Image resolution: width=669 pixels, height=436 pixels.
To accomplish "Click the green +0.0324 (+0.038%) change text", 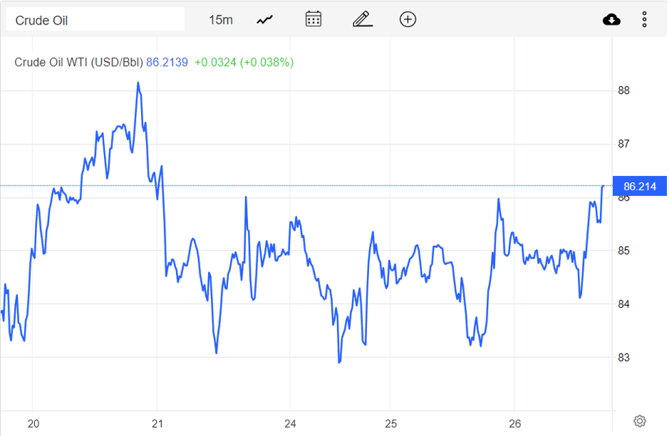I will click(244, 62).
